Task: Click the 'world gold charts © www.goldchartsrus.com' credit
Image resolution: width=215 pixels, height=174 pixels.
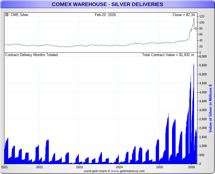Action: tap(114, 171)
